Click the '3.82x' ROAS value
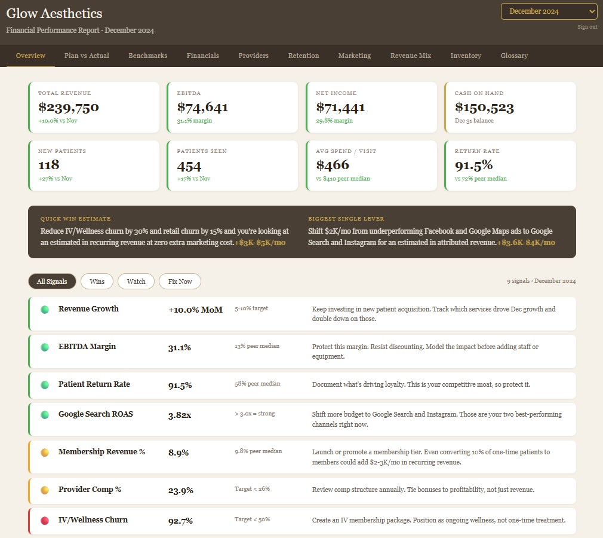Image resolution: width=603 pixels, height=538 pixels. pyautogui.click(x=180, y=415)
